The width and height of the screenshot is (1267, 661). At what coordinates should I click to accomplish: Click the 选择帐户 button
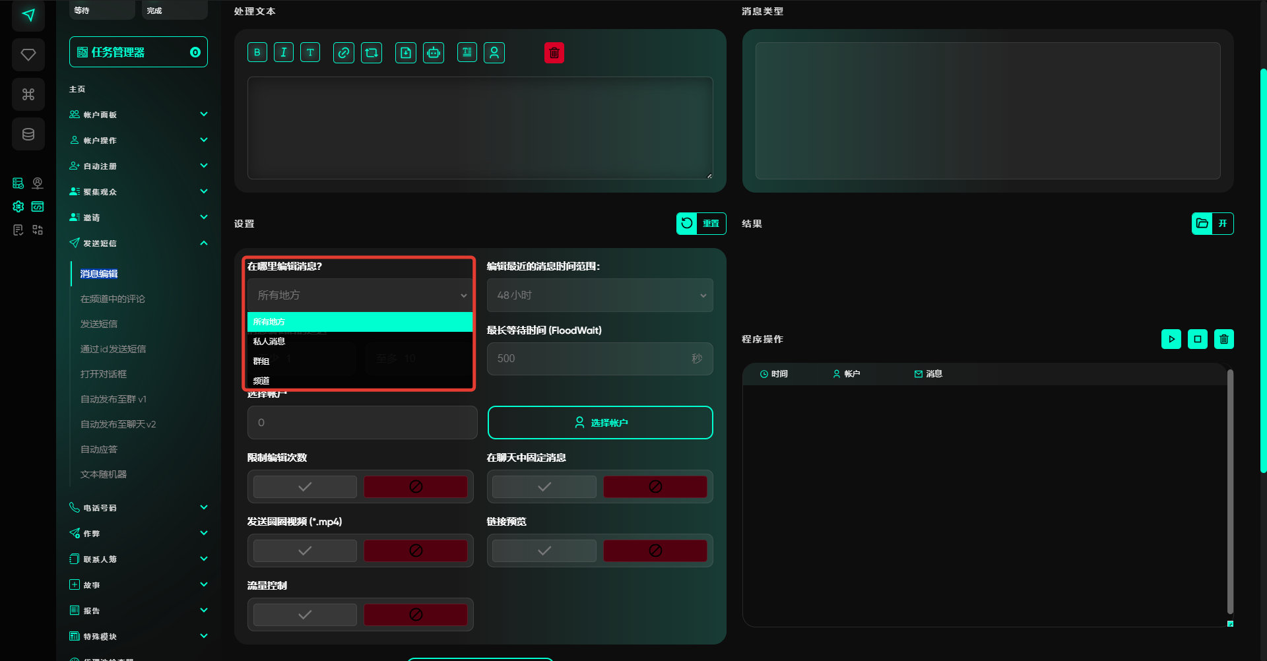pyautogui.click(x=600, y=423)
